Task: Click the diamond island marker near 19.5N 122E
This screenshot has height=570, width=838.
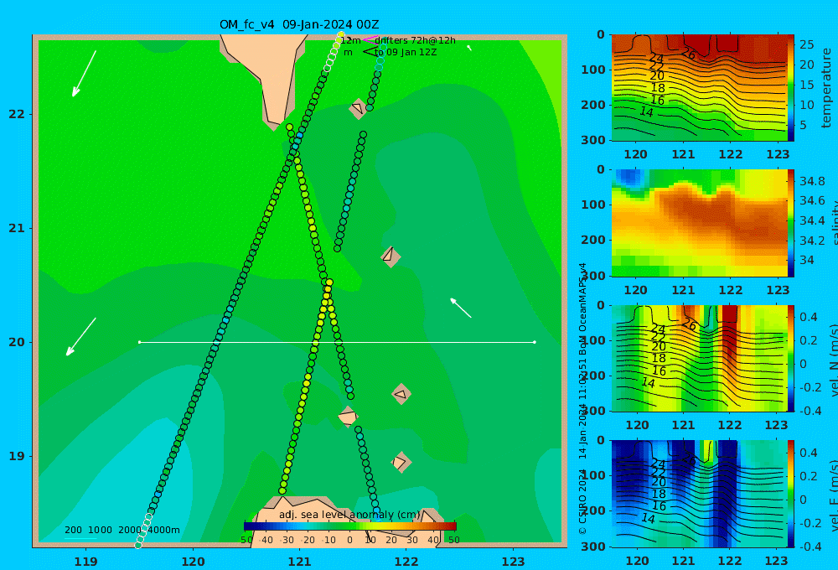Action: point(401,394)
